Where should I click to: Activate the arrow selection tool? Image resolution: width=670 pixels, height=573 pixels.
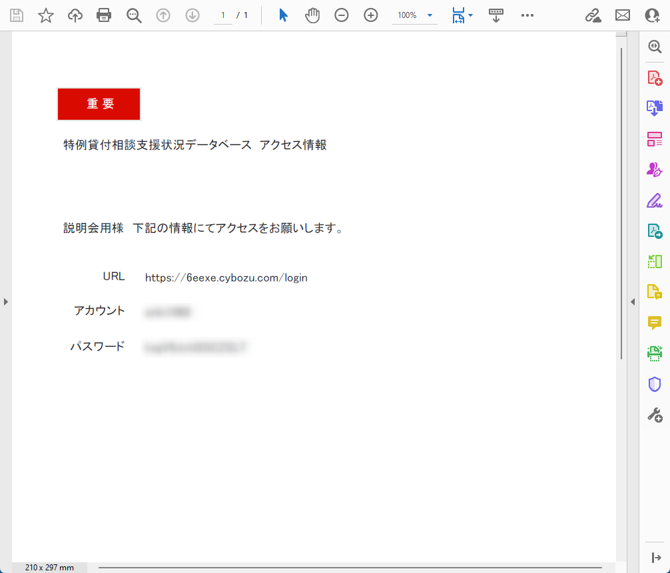(283, 15)
